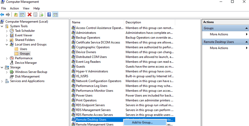Screen dimensions: 249x126
Task: Select the Event Log Readers group
Action: pyautogui.click(x=88, y=62)
